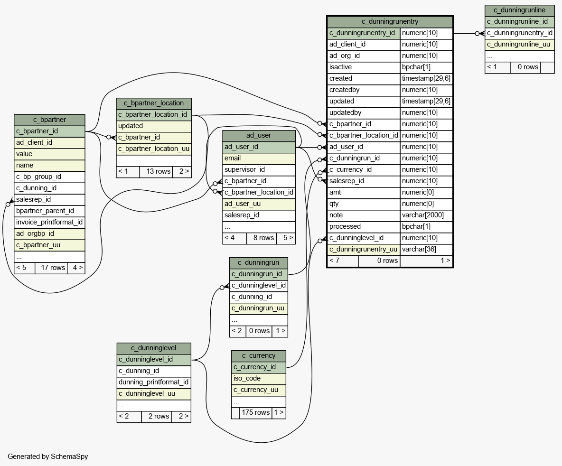Click the dunning_printformat_id column
Image resolution: width=562 pixels, height=466 pixels.
coord(154,382)
